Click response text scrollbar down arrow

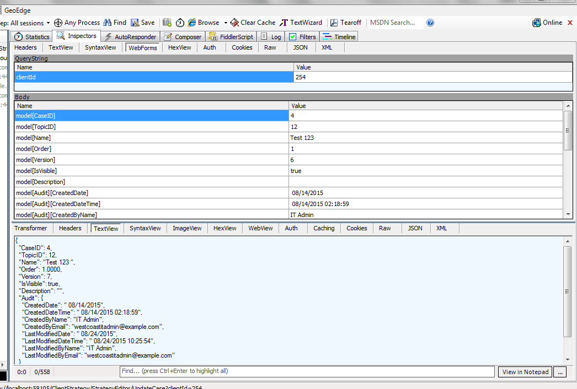click(568, 360)
